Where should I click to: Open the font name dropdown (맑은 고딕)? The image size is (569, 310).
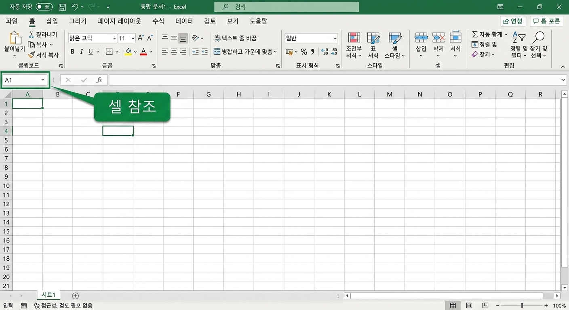point(114,38)
